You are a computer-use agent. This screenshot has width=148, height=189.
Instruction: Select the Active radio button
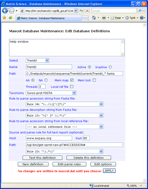89,67
